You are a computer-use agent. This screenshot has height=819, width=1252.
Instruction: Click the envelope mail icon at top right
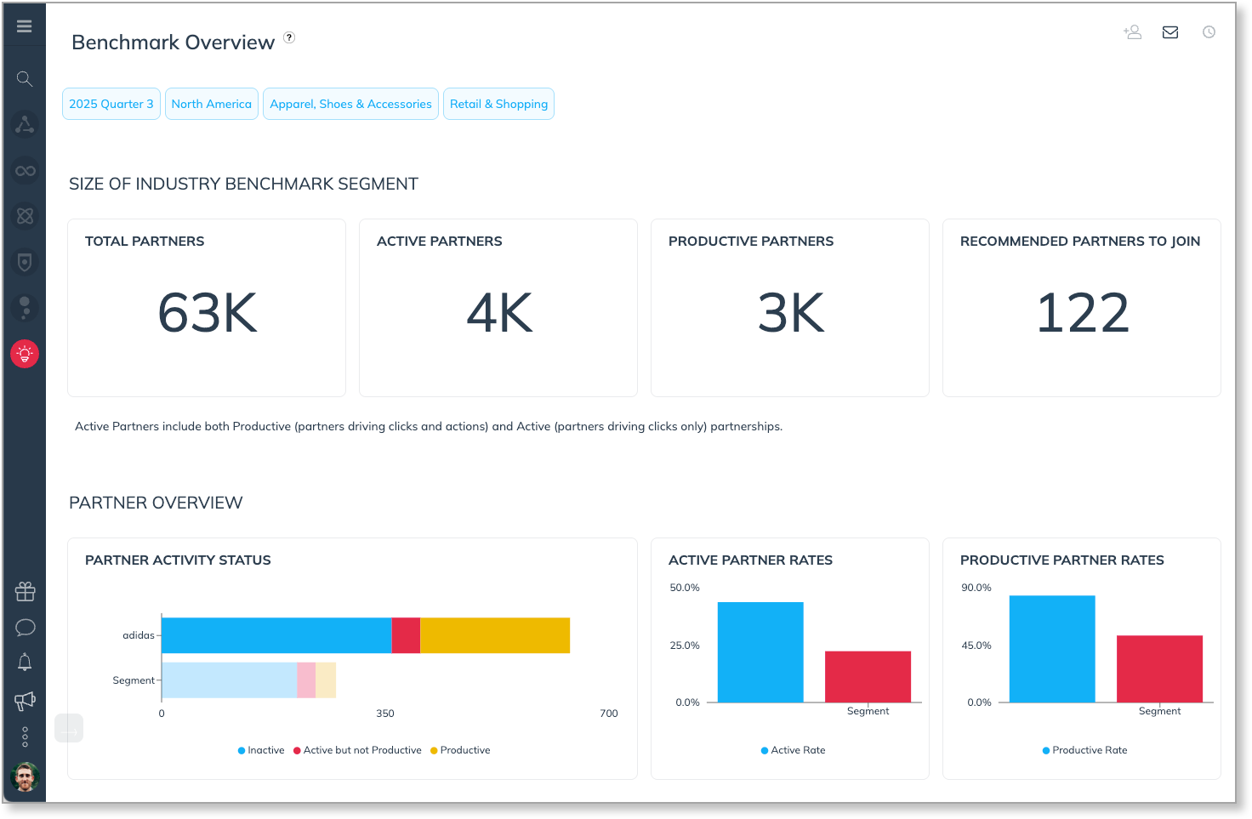click(x=1170, y=32)
